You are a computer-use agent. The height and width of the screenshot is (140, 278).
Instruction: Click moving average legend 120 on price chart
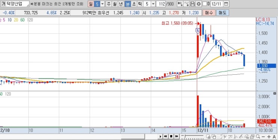click(30, 20)
